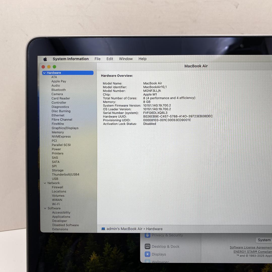Collapse the Hardware section chevron
Viewport: 272px width, 272px height.
[x=44, y=73]
